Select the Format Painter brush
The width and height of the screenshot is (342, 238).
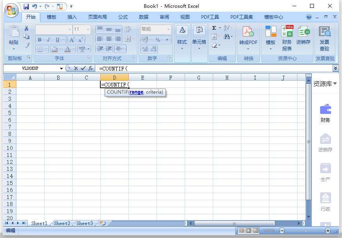pyautogui.click(x=27, y=45)
